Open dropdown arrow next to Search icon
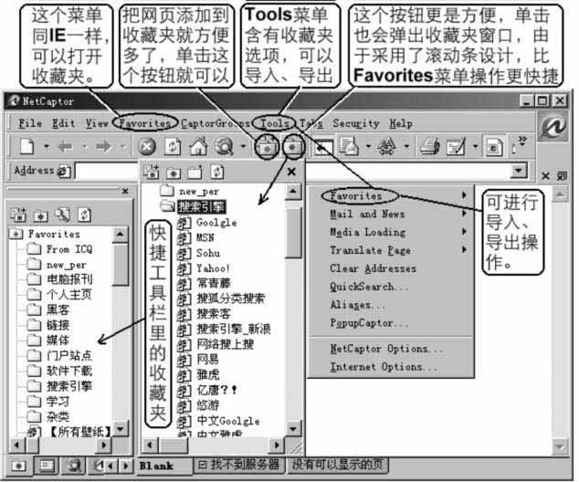 click(243, 147)
